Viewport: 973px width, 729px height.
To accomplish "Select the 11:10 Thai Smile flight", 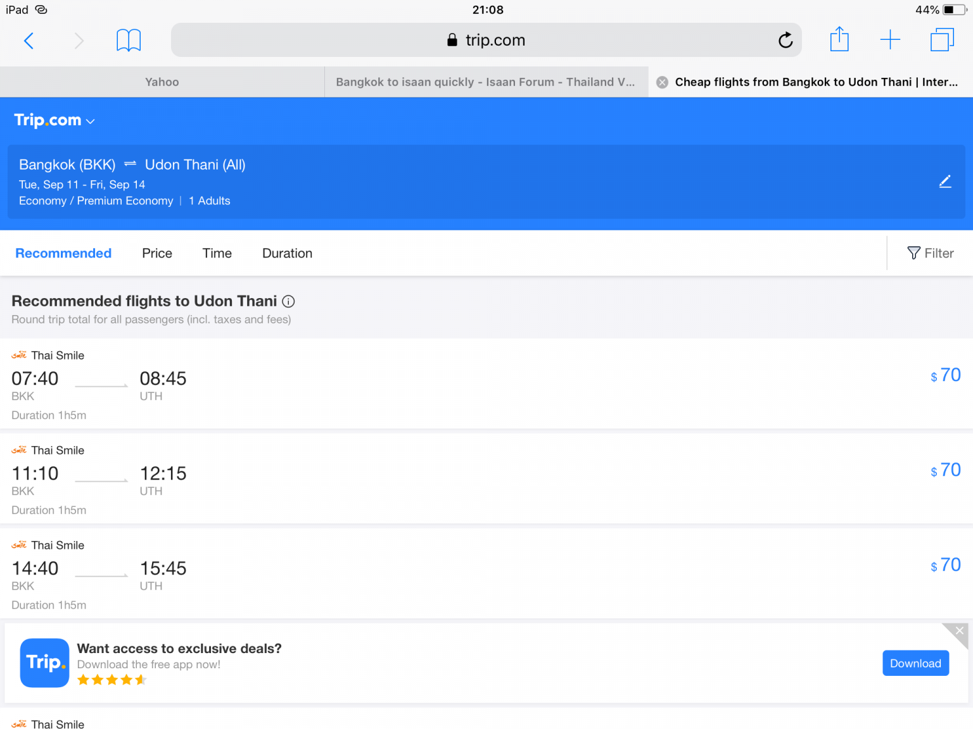I will [x=486, y=478].
